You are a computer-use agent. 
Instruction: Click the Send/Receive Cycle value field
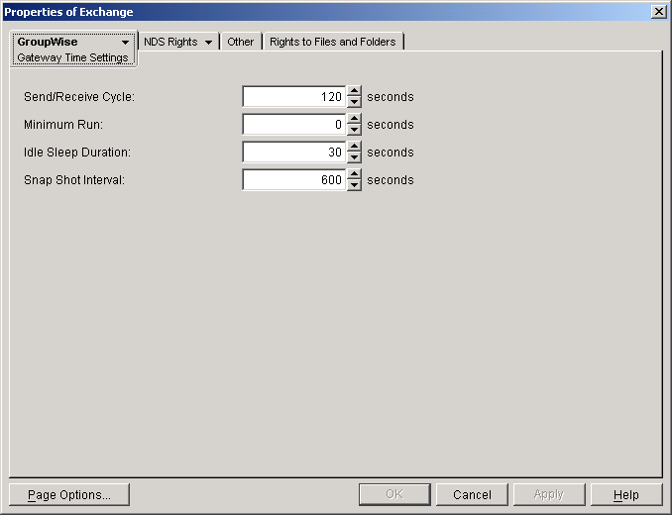coord(294,97)
